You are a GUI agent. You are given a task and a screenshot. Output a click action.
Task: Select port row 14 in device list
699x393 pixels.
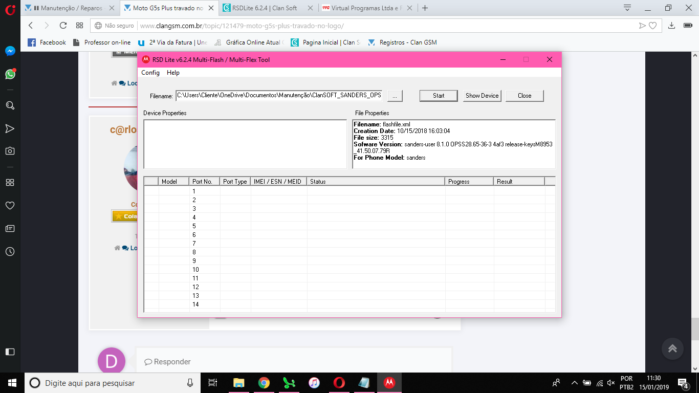349,304
